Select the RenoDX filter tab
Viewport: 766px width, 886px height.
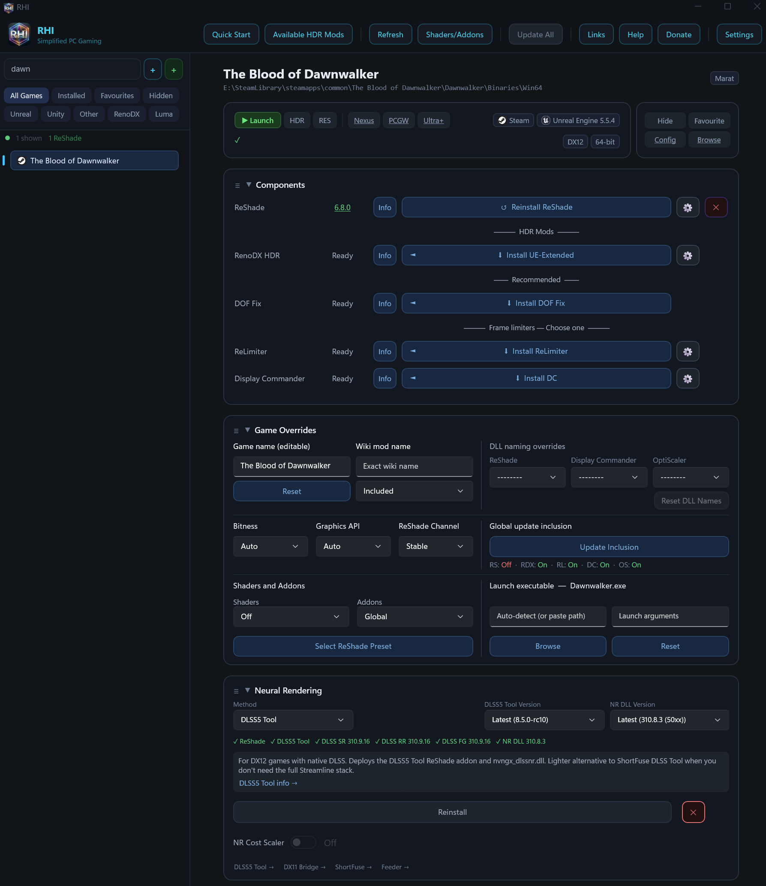(126, 114)
